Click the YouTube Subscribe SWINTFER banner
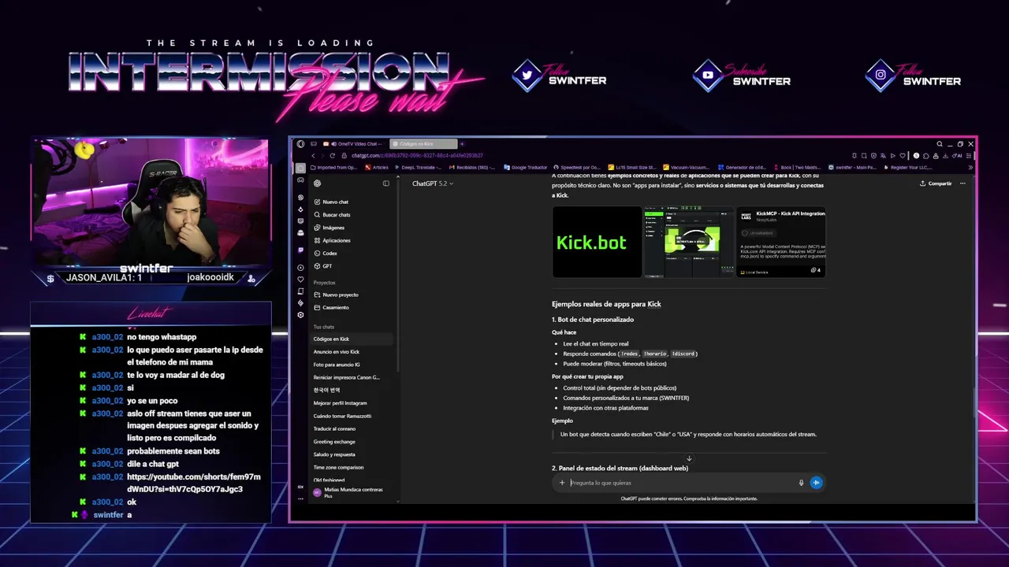 point(741,76)
